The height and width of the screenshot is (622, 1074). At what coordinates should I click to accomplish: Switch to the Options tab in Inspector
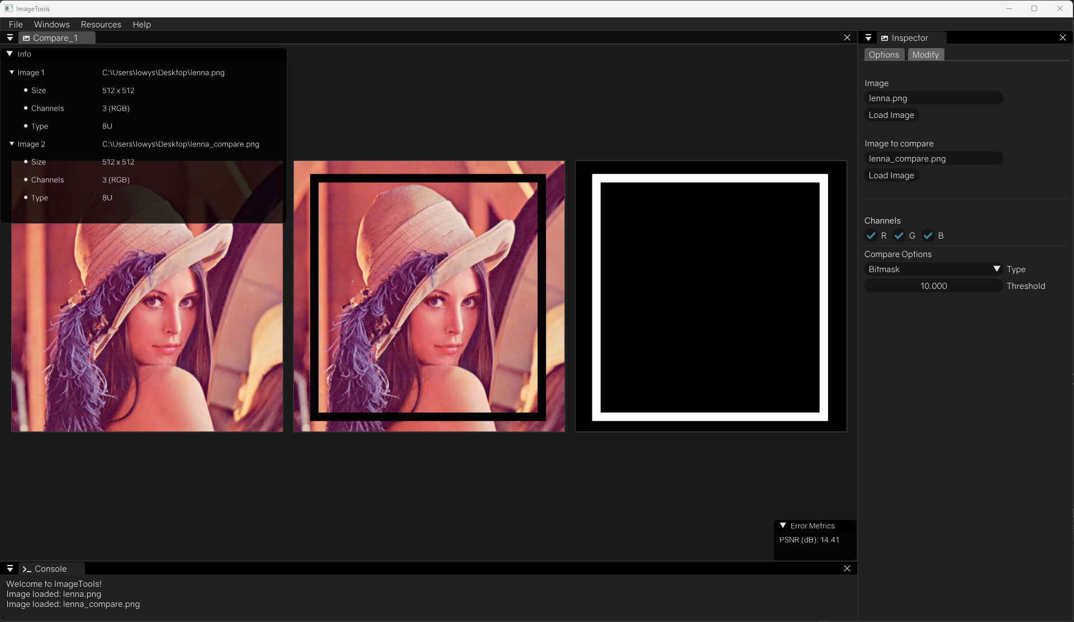point(883,55)
